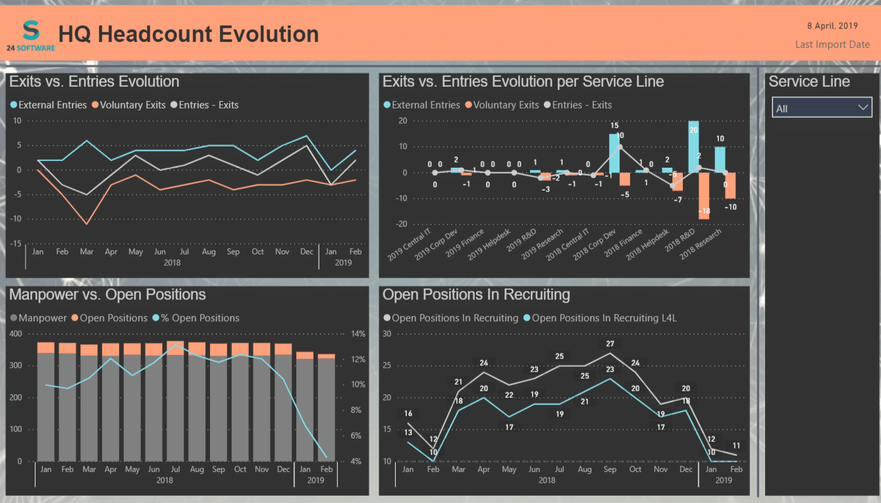This screenshot has width=881, height=503.
Task: Click the 2018 Research entries bar labeled 10
Action: pos(720,160)
